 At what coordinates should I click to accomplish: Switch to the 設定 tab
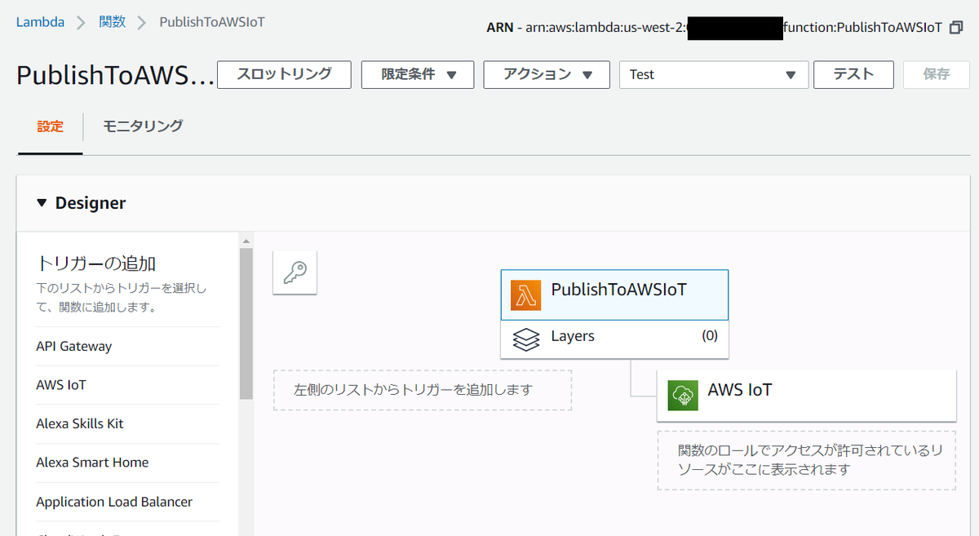coord(50,126)
